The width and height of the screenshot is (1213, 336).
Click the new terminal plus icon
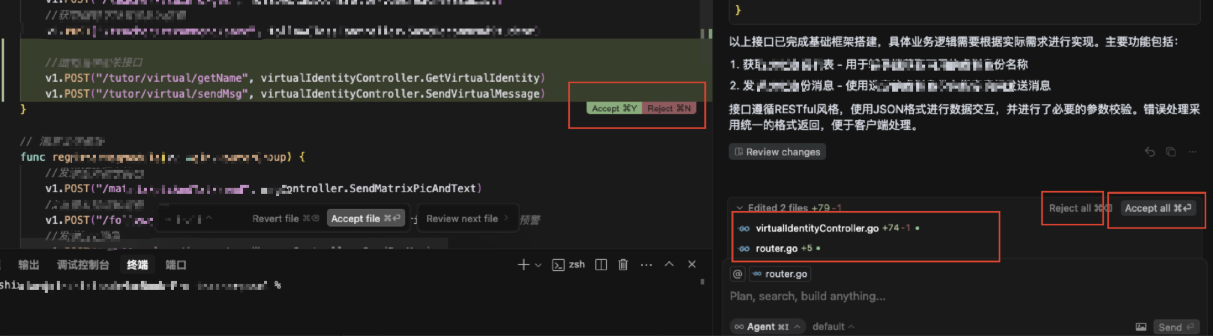[523, 265]
